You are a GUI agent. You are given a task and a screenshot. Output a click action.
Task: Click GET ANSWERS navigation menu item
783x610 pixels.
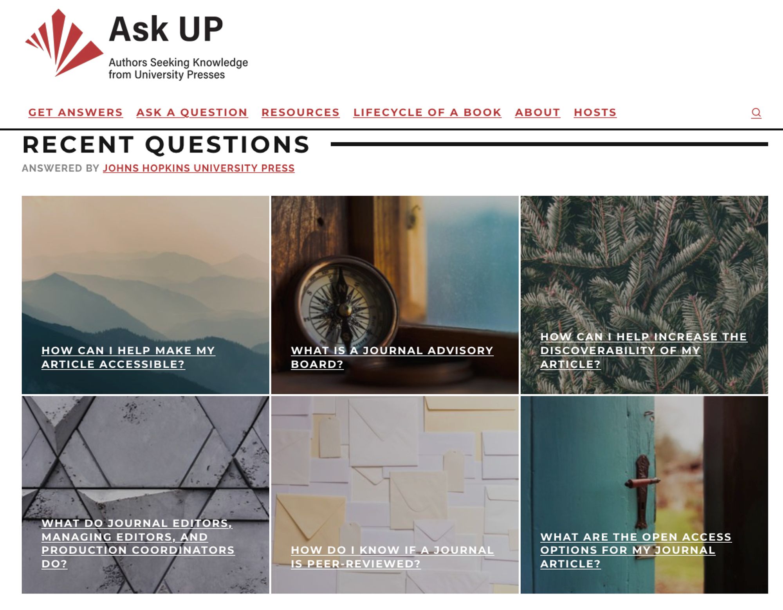(x=76, y=112)
